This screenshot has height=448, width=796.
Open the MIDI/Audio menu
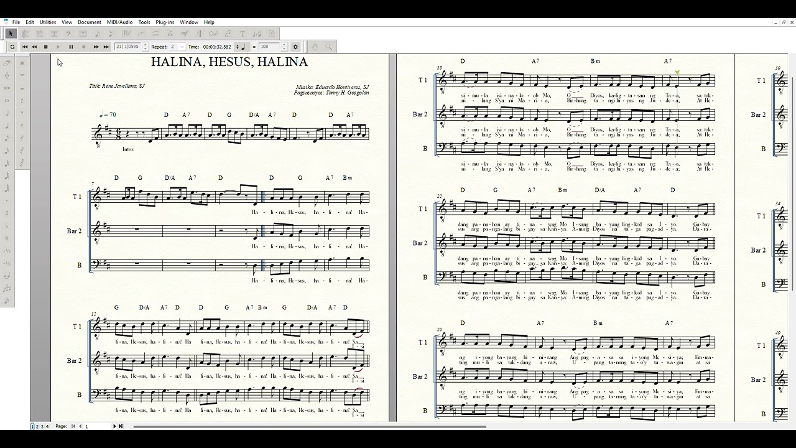[x=119, y=22]
